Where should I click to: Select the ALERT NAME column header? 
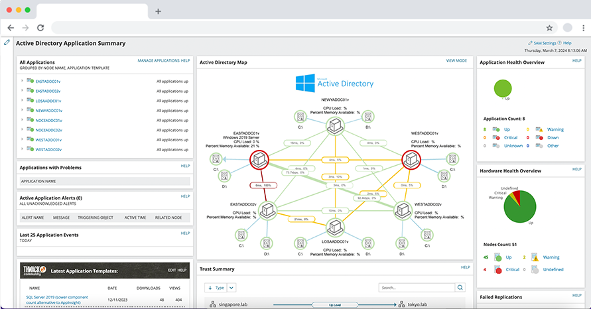[33, 217]
